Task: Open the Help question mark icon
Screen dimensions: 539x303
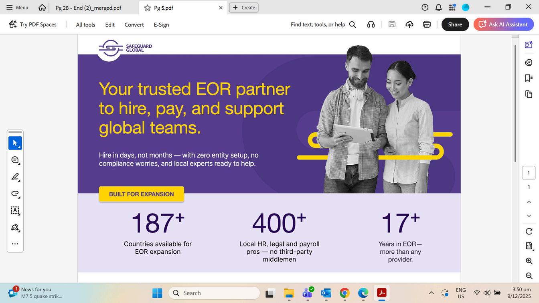Action: pos(425,7)
